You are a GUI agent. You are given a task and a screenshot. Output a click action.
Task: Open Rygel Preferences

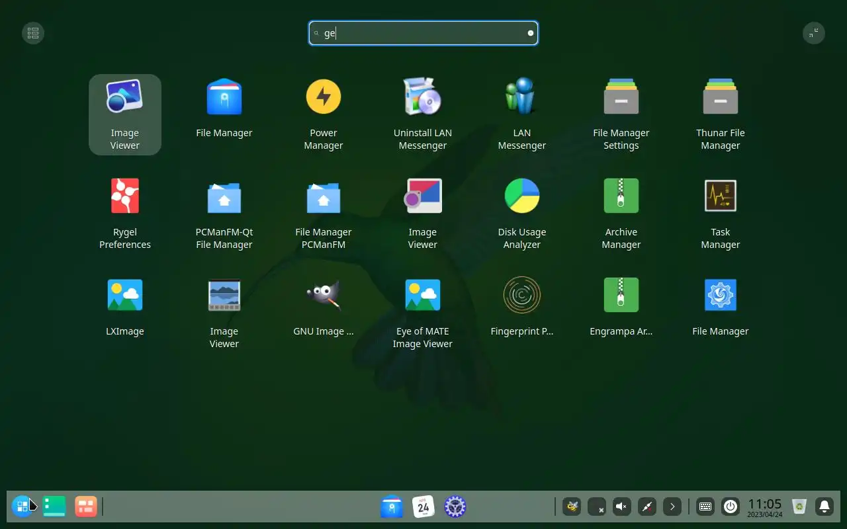(x=125, y=214)
